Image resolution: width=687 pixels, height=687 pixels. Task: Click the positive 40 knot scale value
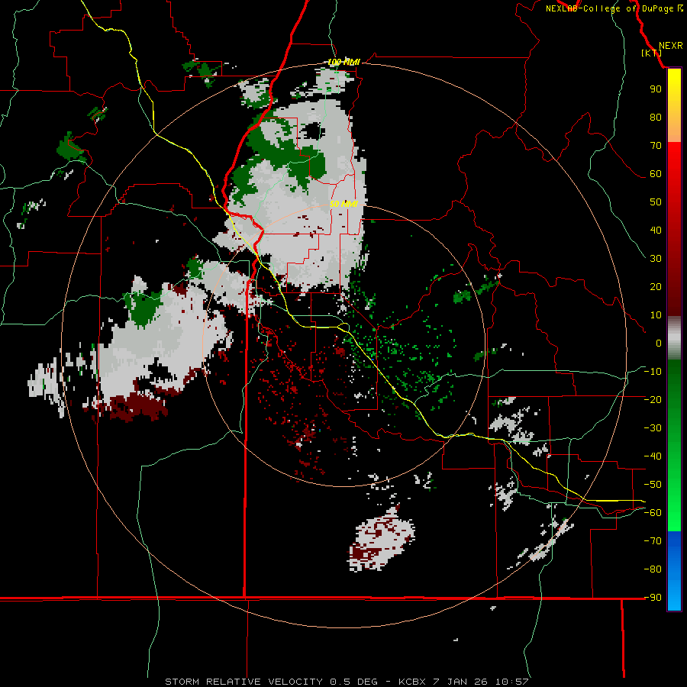pos(656,230)
